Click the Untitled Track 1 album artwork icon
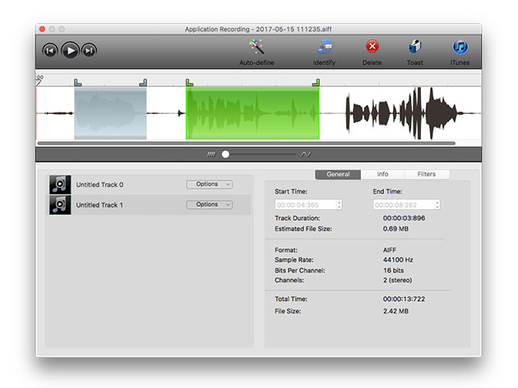This screenshot has width=518, height=388. 60,205
